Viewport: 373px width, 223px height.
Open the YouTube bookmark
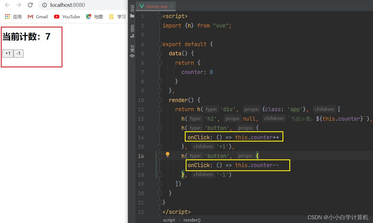tap(67, 17)
